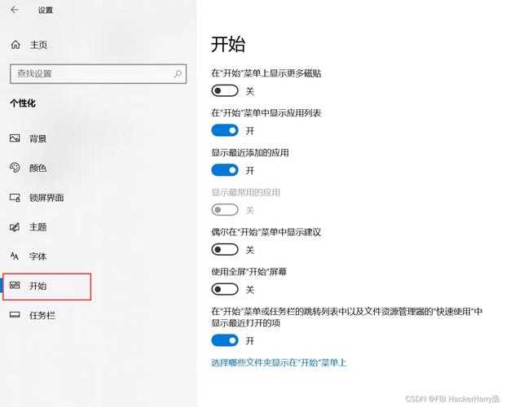This screenshot has width=506, height=407.
Task: Disable showing recently added apps
Action: pyautogui.click(x=225, y=170)
